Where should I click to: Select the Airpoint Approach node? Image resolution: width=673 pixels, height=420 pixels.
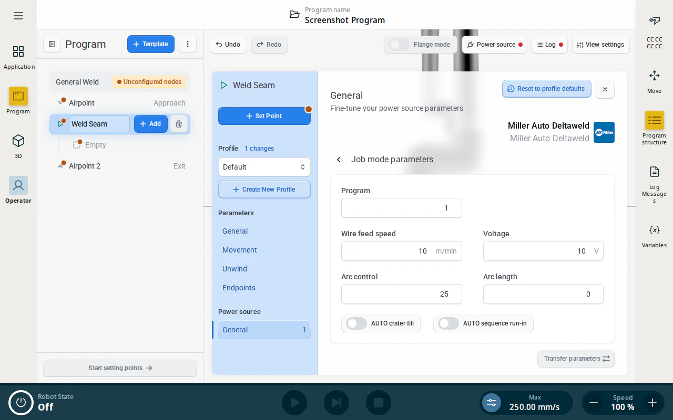click(x=120, y=103)
